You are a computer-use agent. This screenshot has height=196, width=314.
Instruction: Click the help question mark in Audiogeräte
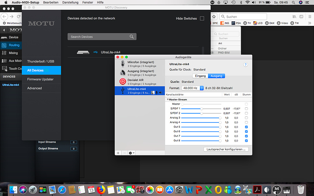(x=245, y=65)
